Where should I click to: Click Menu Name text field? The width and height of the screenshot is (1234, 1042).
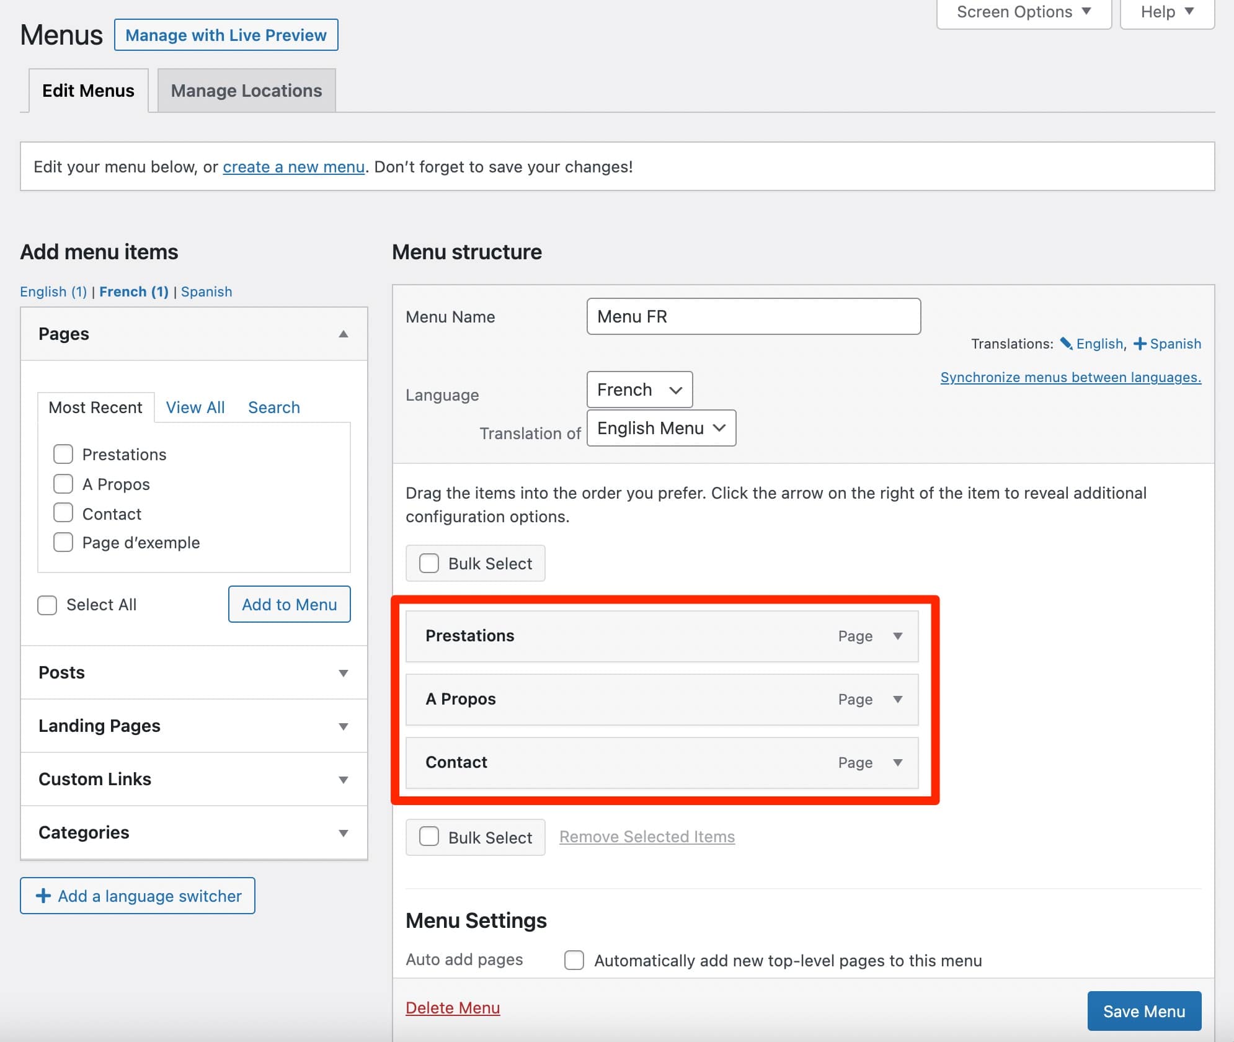[x=753, y=316]
